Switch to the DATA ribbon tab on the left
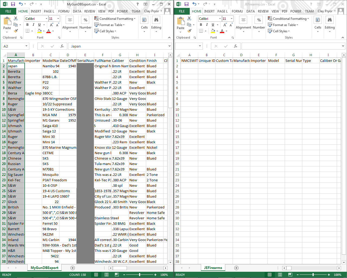 coord(77,11)
